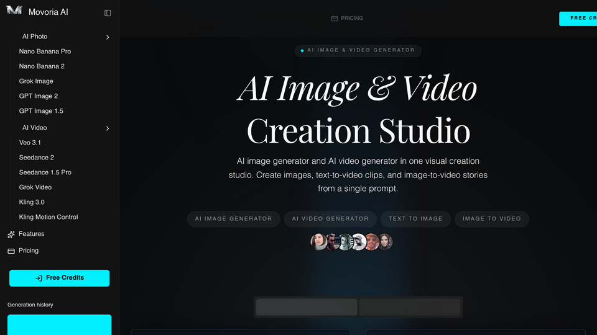Go to Features in sidebar
Screen dimensions: 597x335
[x=32, y=234]
